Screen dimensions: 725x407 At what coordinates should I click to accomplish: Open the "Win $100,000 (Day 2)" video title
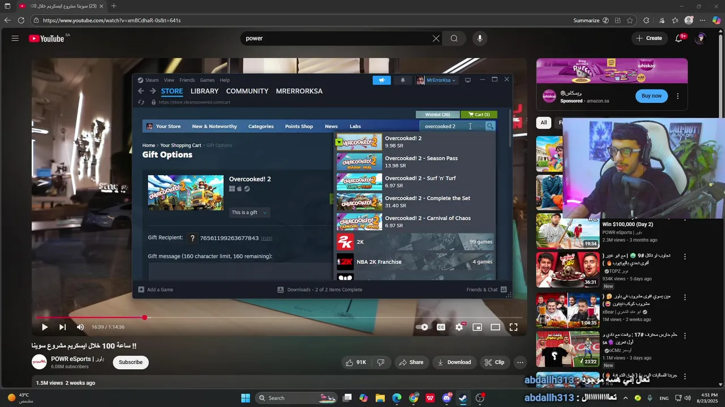[628, 224]
